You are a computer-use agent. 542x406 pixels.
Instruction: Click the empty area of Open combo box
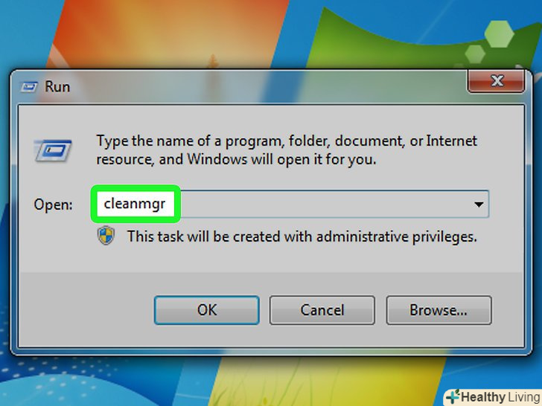pyautogui.click(x=325, y=204)
